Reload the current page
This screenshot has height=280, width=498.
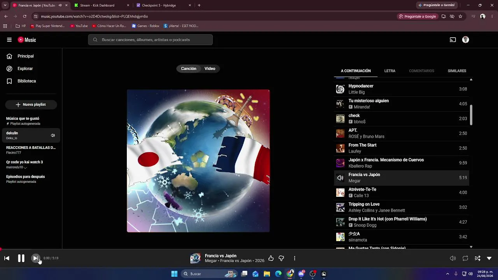[x=25, y=16]
